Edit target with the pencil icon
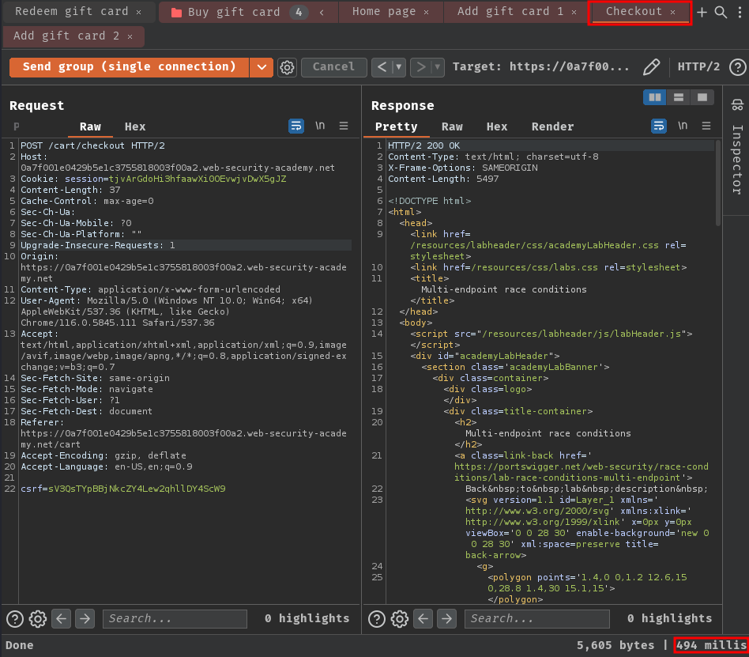The height and width of the screenshot is (657, 749). click(x=651, y=67)
